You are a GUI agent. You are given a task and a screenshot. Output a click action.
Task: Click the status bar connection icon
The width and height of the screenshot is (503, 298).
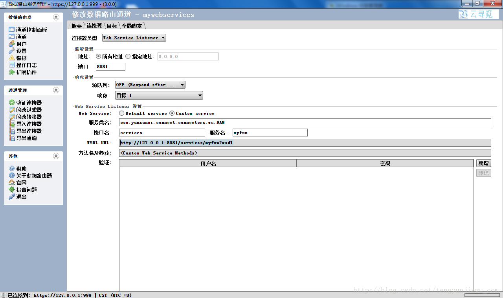point(4,295)
